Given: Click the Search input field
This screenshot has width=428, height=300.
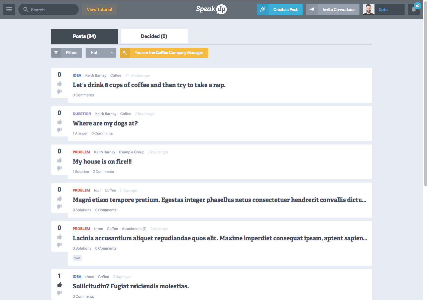Looking at the screenshot, I should tap(50, 10).
